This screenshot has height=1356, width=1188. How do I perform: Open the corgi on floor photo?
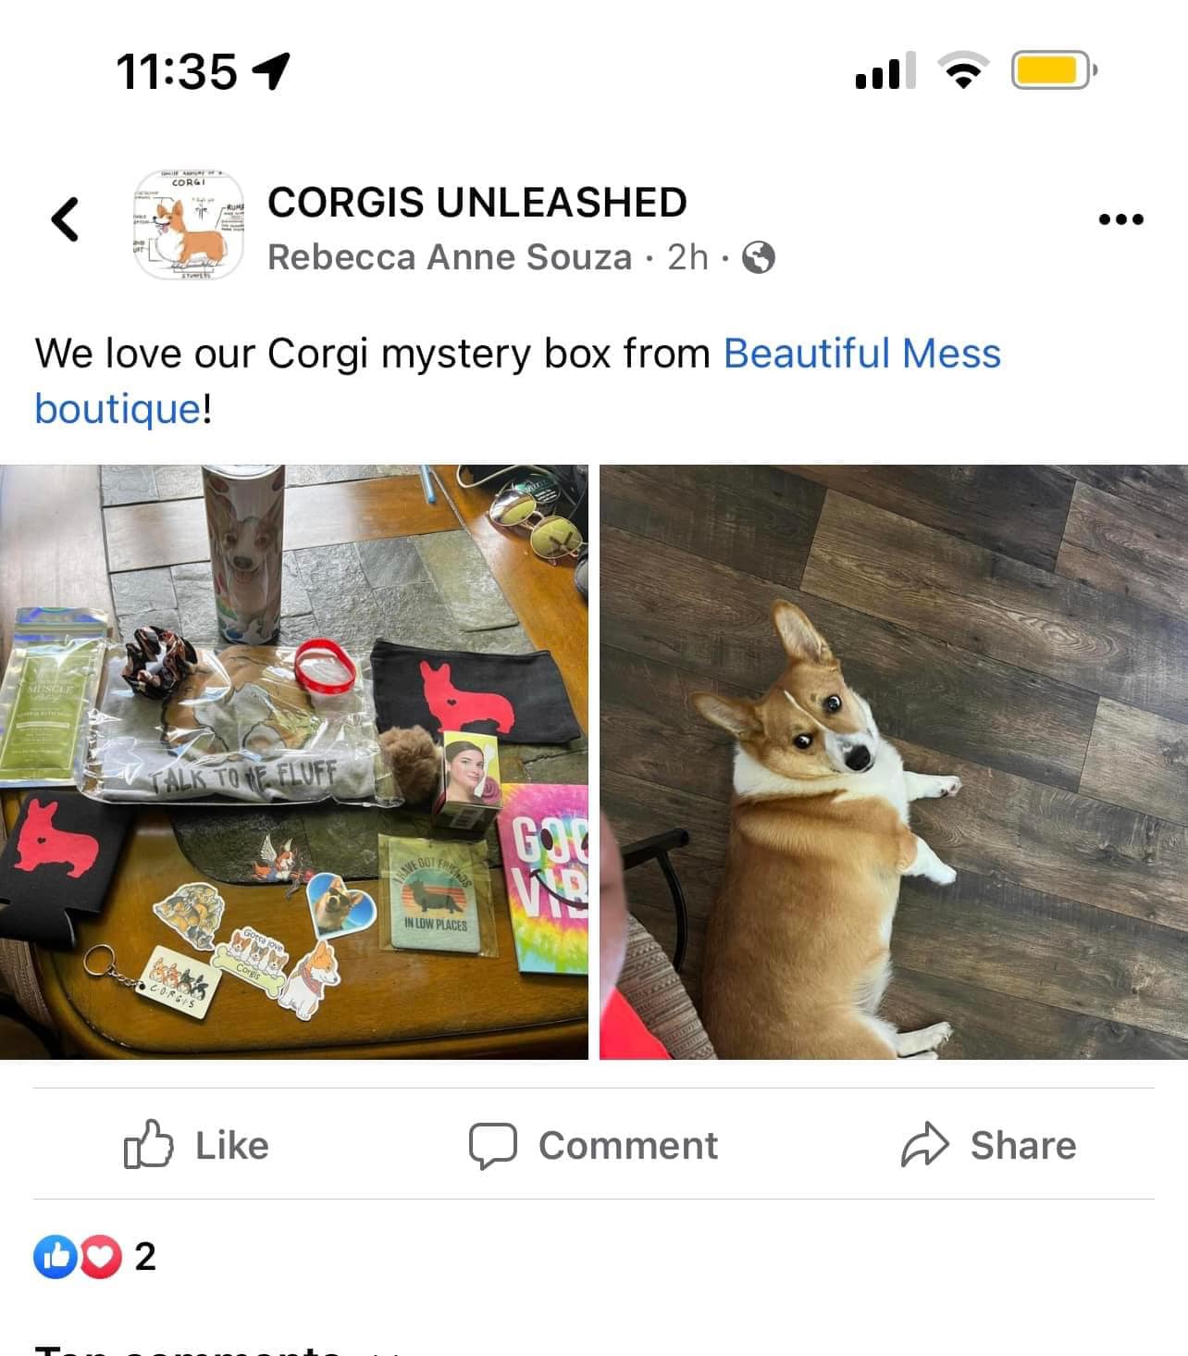coord(894,762)
